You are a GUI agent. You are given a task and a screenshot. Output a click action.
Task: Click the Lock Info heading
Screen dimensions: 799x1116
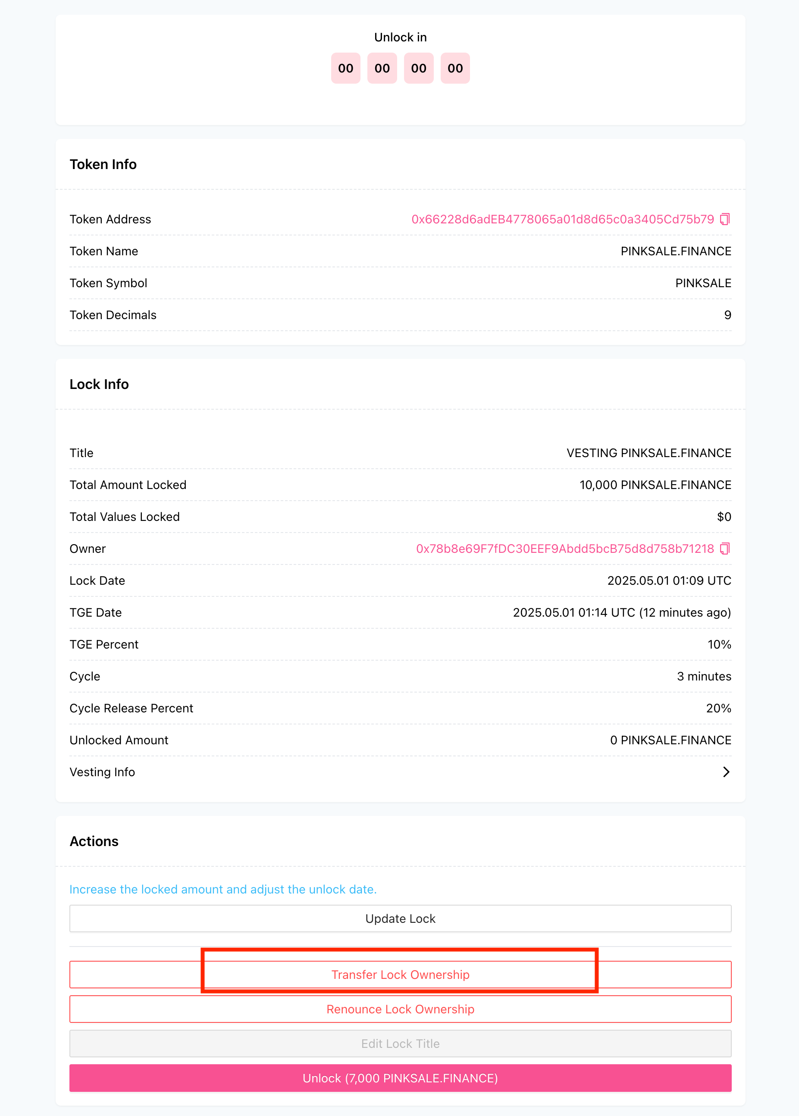99,384
